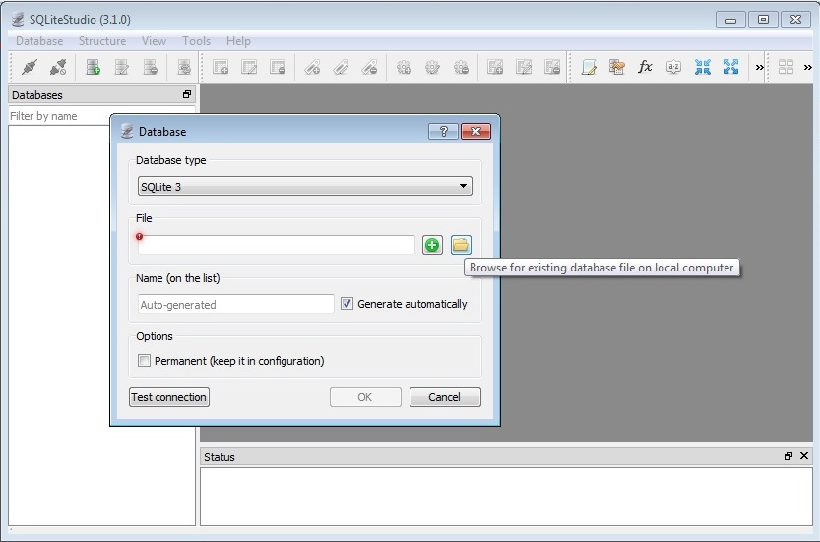Click the Refresh database schema icon
This screenshot has height=542, width=820.
[x=184, y=67]
